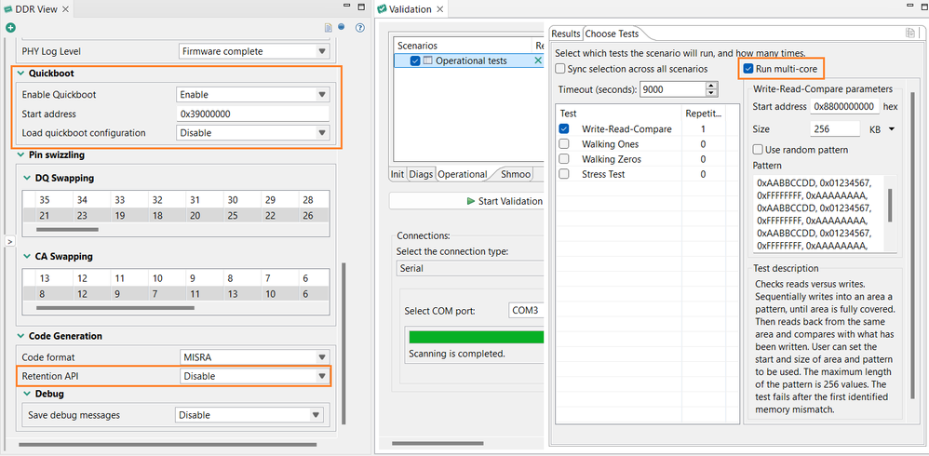Screen dimensions: 929x456
Task: Click the side panel expand arrow handle
Action: (x=9, y=242)
